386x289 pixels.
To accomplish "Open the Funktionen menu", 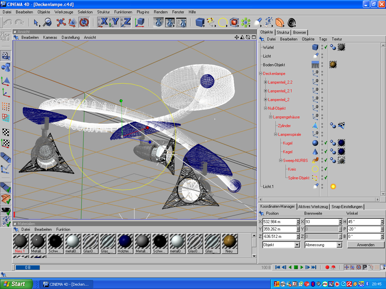I will click(123, 12).
